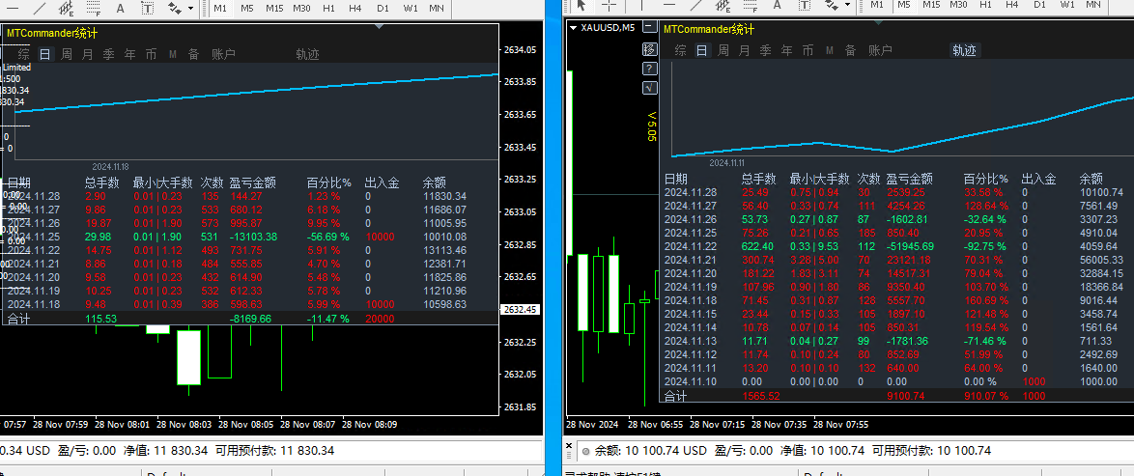Viewport: 1134px width, 476px height.
Task: Open Arrows dropdown in right window toolbar
Action: (x=848, y=6)
